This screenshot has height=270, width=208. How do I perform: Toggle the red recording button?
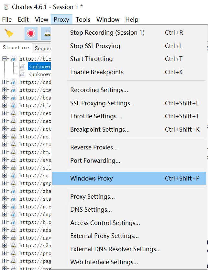click(31, 33)
